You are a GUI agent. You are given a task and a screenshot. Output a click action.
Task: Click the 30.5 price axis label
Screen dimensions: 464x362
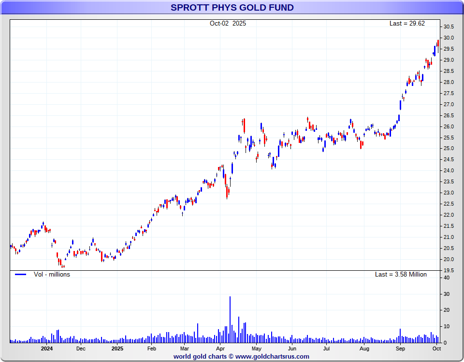coord(449,27)
